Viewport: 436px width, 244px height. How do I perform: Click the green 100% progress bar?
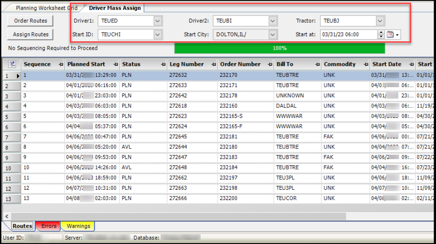pos(279,48)
